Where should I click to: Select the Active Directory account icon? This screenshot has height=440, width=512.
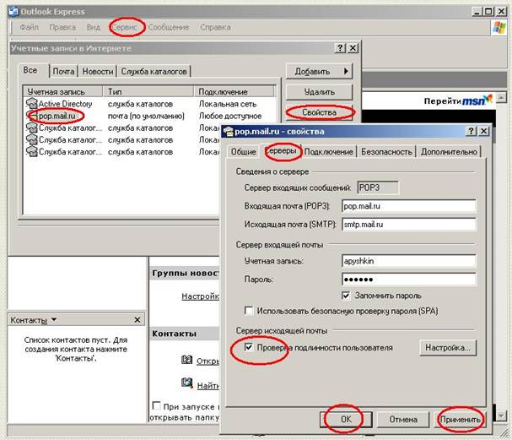point(32,104)
